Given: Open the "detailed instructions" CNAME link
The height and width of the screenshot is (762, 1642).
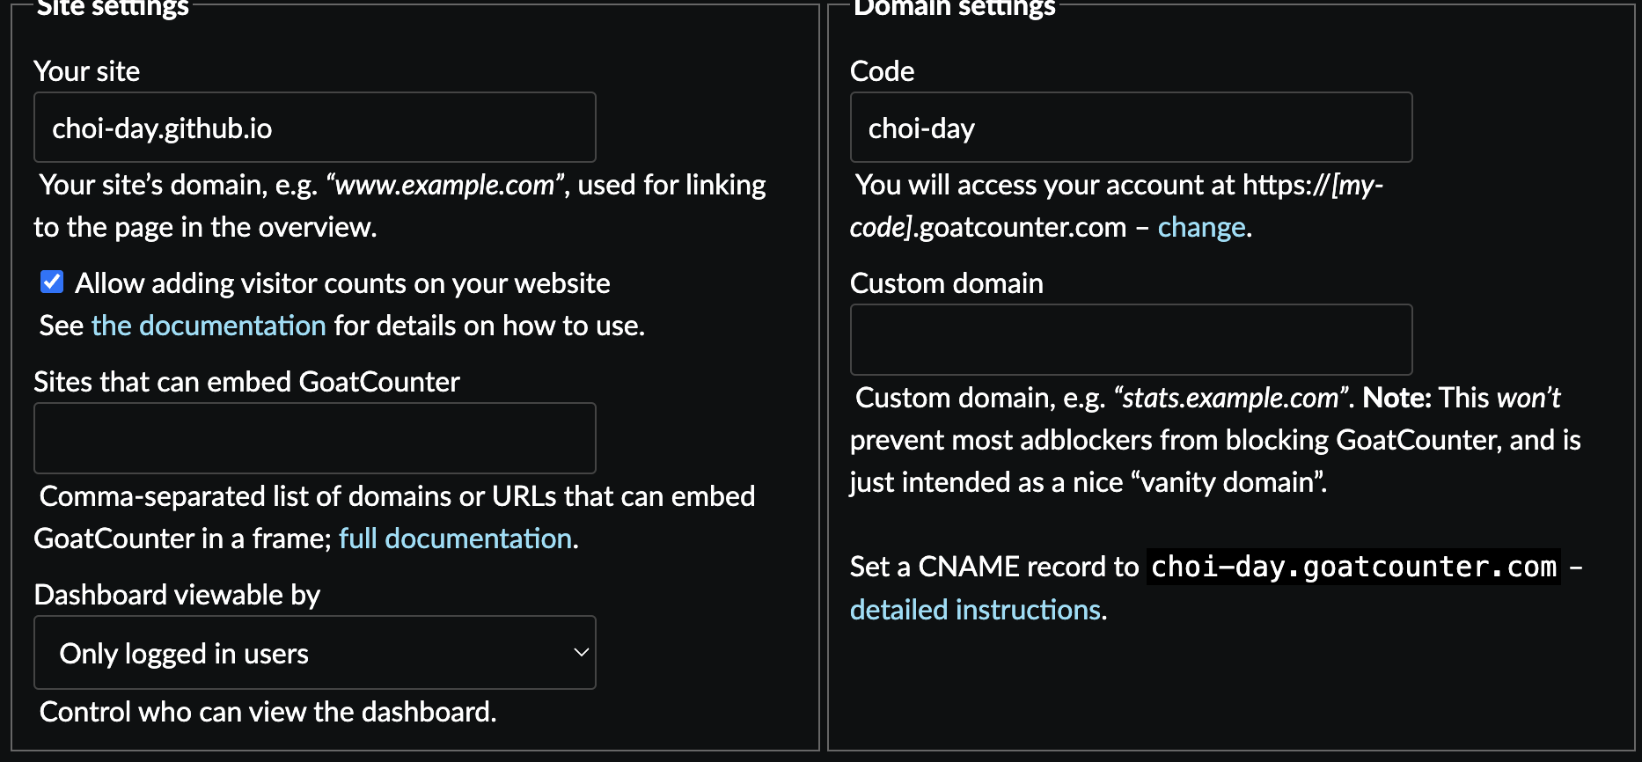Looking at the screenshot, I should [x=975, y=610].
